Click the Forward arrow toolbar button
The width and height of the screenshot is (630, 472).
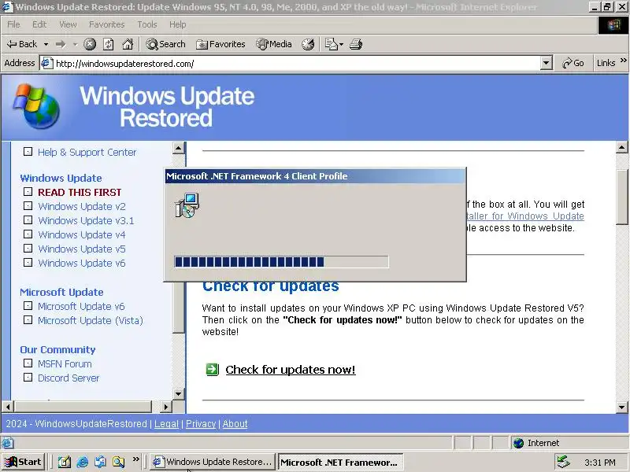[61, 44]
